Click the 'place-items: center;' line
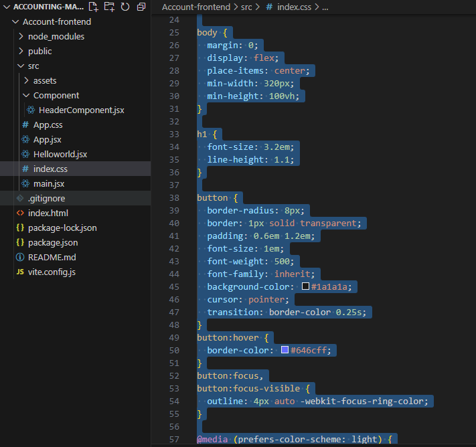 point(258,70)
